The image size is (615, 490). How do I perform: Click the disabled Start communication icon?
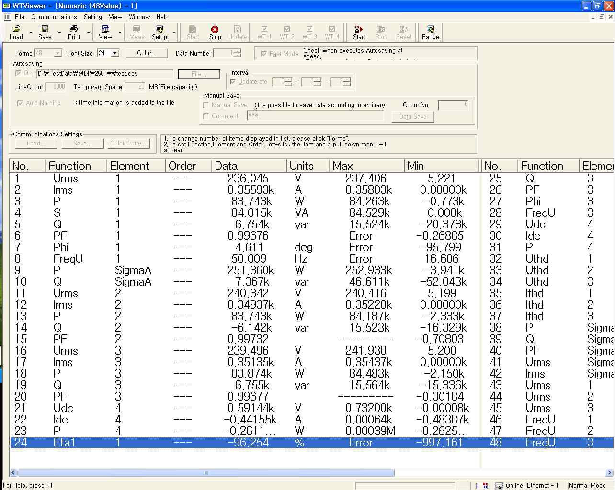click(193, 32)
